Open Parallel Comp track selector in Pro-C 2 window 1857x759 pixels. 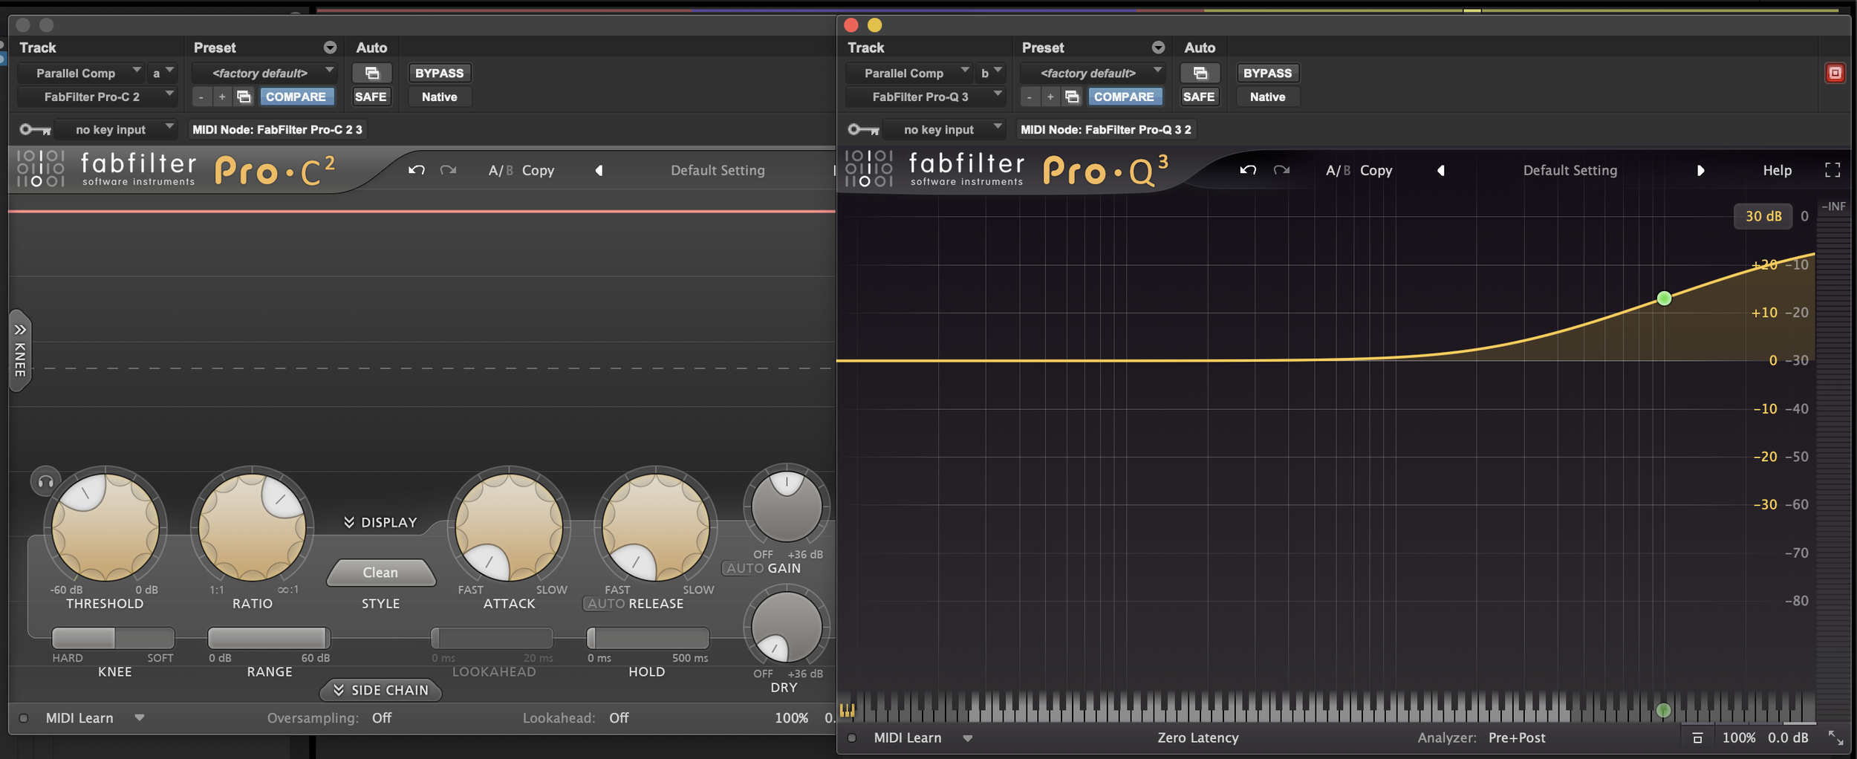tap(80, 73)
